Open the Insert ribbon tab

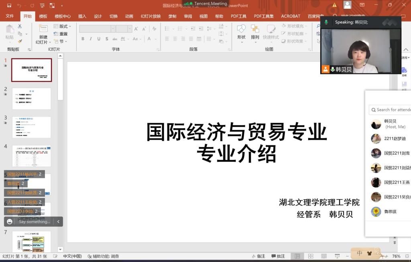pos(82,16)
